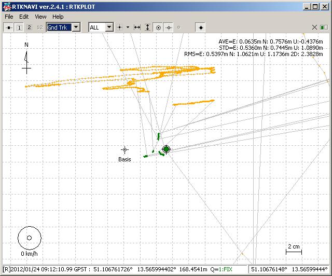Open the Edit menu

24,17
